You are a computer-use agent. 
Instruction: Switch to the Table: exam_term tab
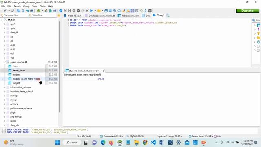[x=129, y=16]
